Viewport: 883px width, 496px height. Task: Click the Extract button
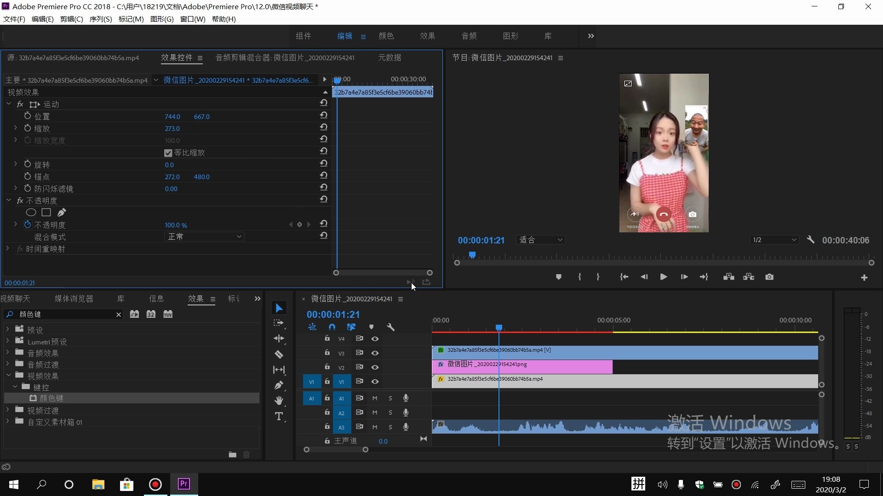pos(748,277)
